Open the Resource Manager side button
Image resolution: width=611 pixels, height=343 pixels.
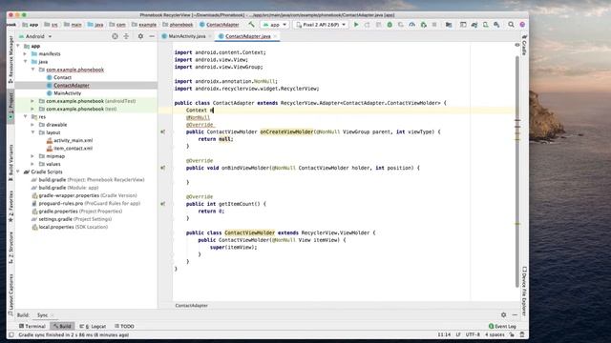[x=11, y=59]
